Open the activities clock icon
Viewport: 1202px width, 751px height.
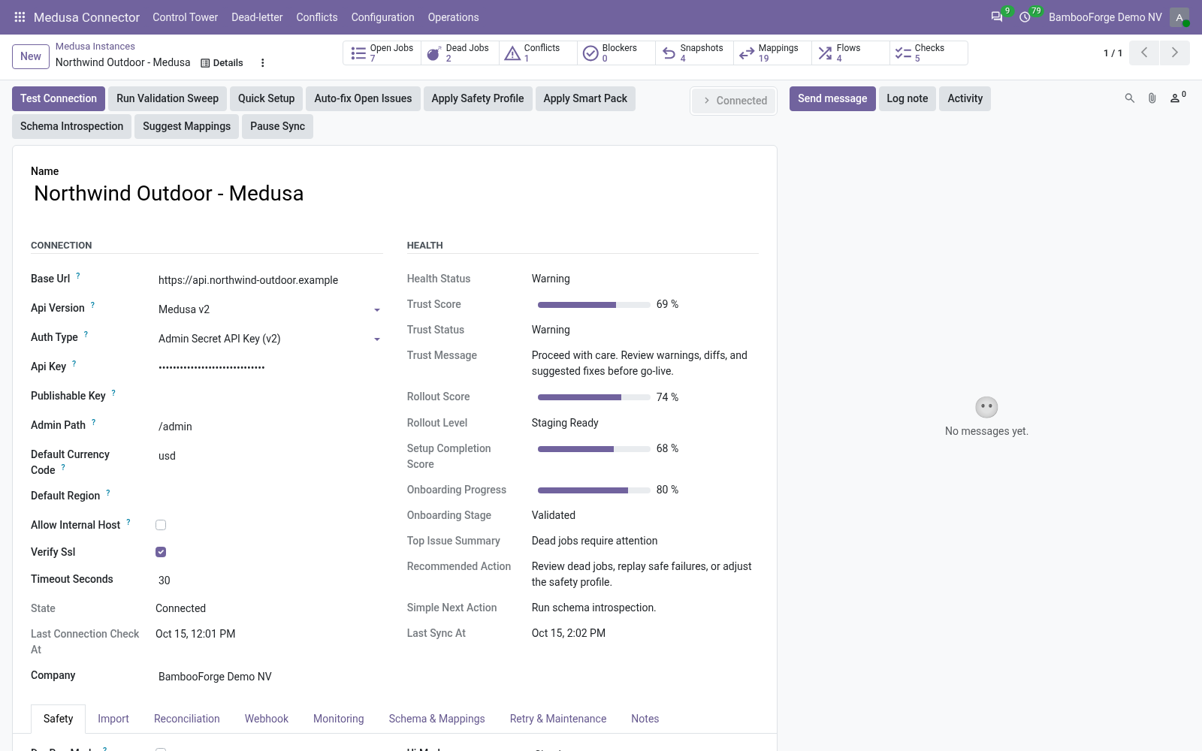[x=1025, y=17]
